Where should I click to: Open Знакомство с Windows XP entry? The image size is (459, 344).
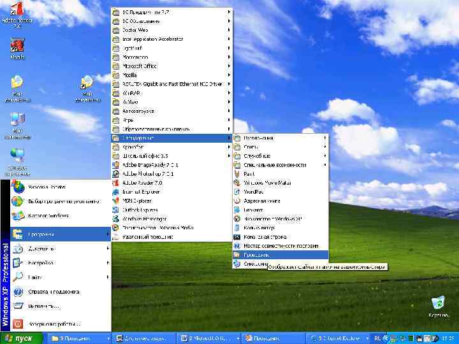(x=280, y=219)
